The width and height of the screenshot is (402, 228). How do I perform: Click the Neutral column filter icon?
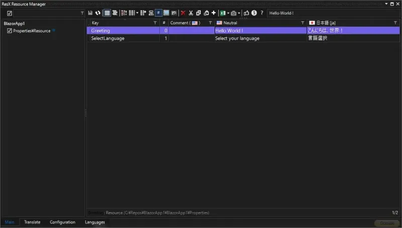(x=303, y=23)
